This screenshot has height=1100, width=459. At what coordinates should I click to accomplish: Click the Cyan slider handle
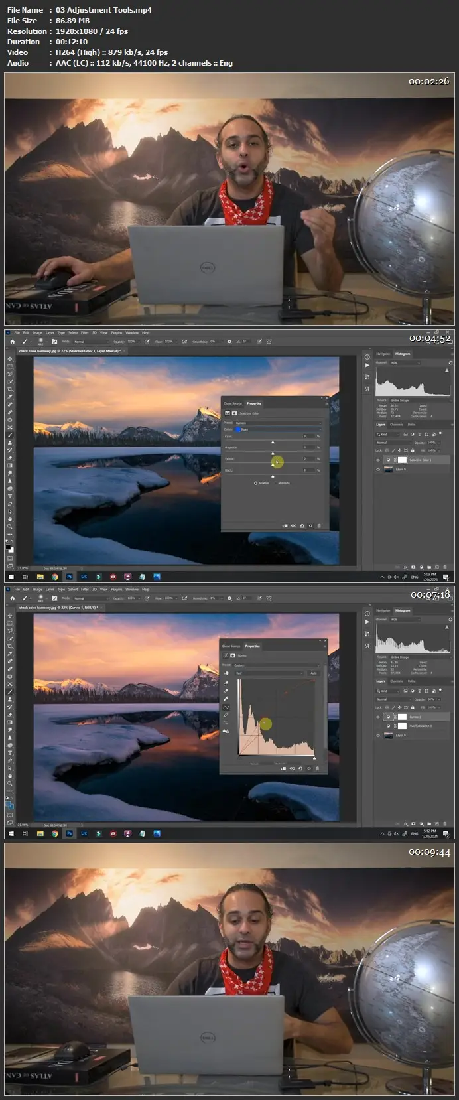tap(273, 442)
